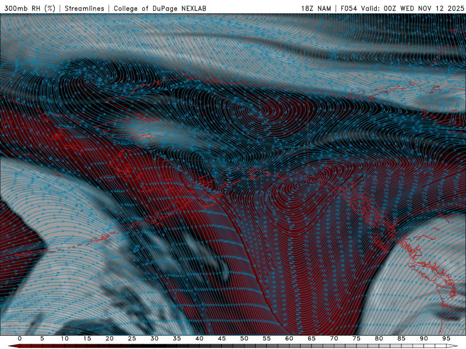Click the '80' tick label on the colorbar
This screenshot has height=349, width=466.
pos(379,339)
